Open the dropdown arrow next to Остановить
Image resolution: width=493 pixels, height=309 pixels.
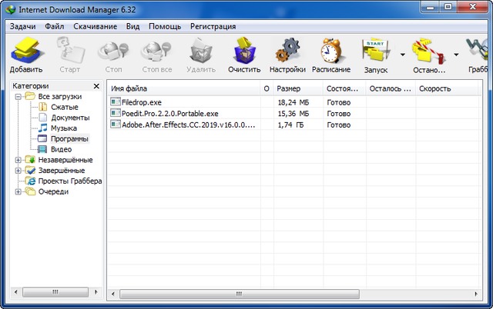pos(456,55)
